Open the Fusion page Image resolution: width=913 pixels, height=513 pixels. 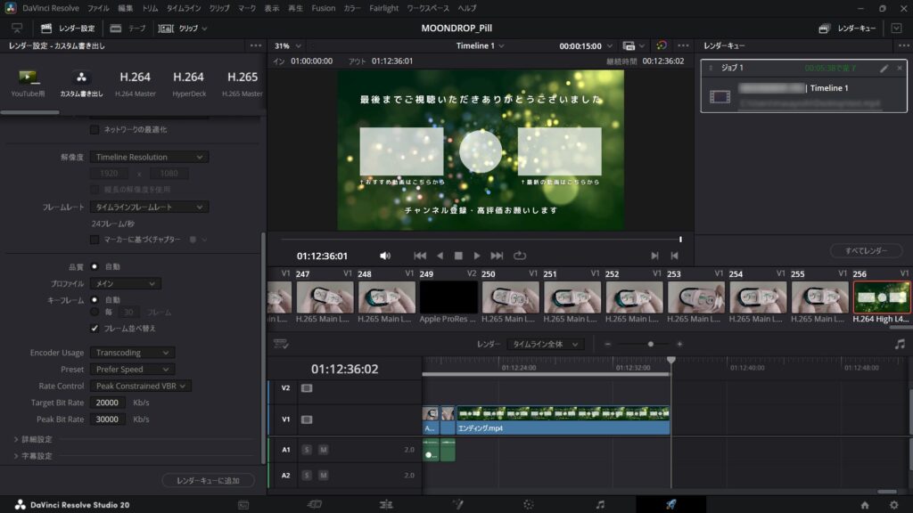[458, 503]
